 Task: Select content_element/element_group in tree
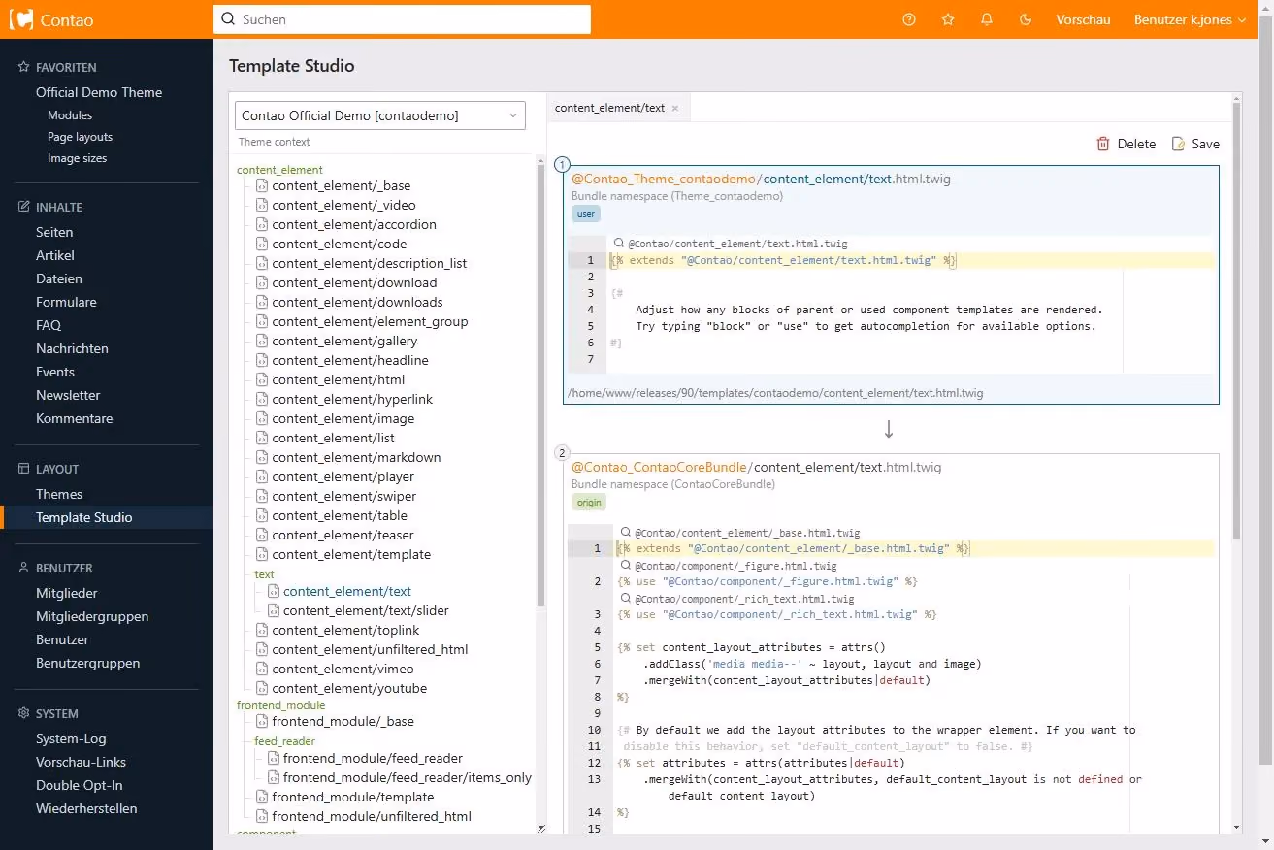pyautogui.click(x=370, y=321)
